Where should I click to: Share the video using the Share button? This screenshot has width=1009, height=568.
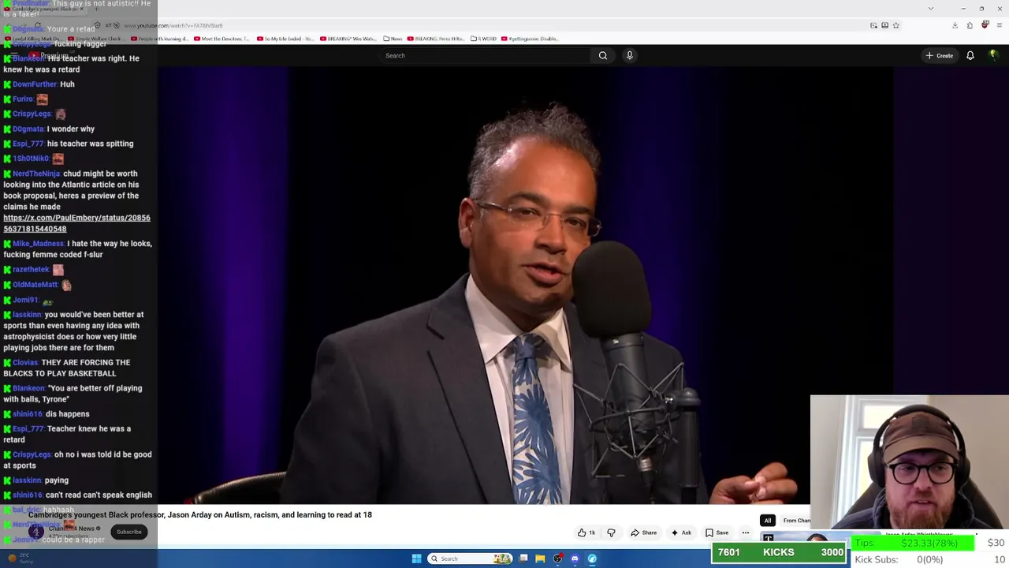click(x=643, y=532)
